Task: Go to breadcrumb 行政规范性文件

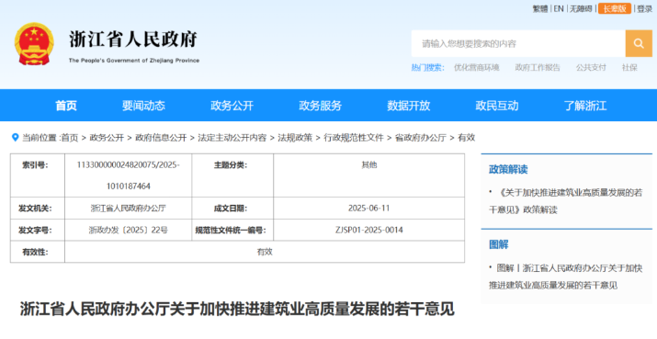Action: (354, 138)
